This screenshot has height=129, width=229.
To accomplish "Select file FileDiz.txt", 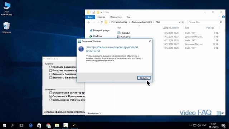I will [x=125, y=33].
